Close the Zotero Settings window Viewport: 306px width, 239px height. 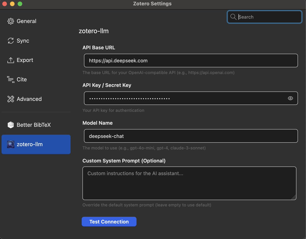5,4
